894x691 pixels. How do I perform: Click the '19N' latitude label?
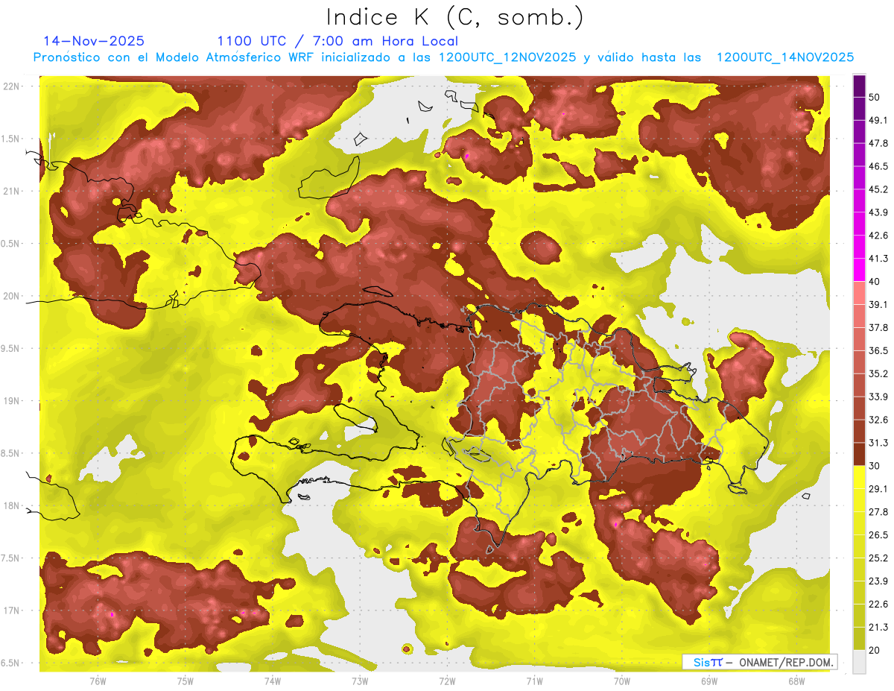point(11,401)
